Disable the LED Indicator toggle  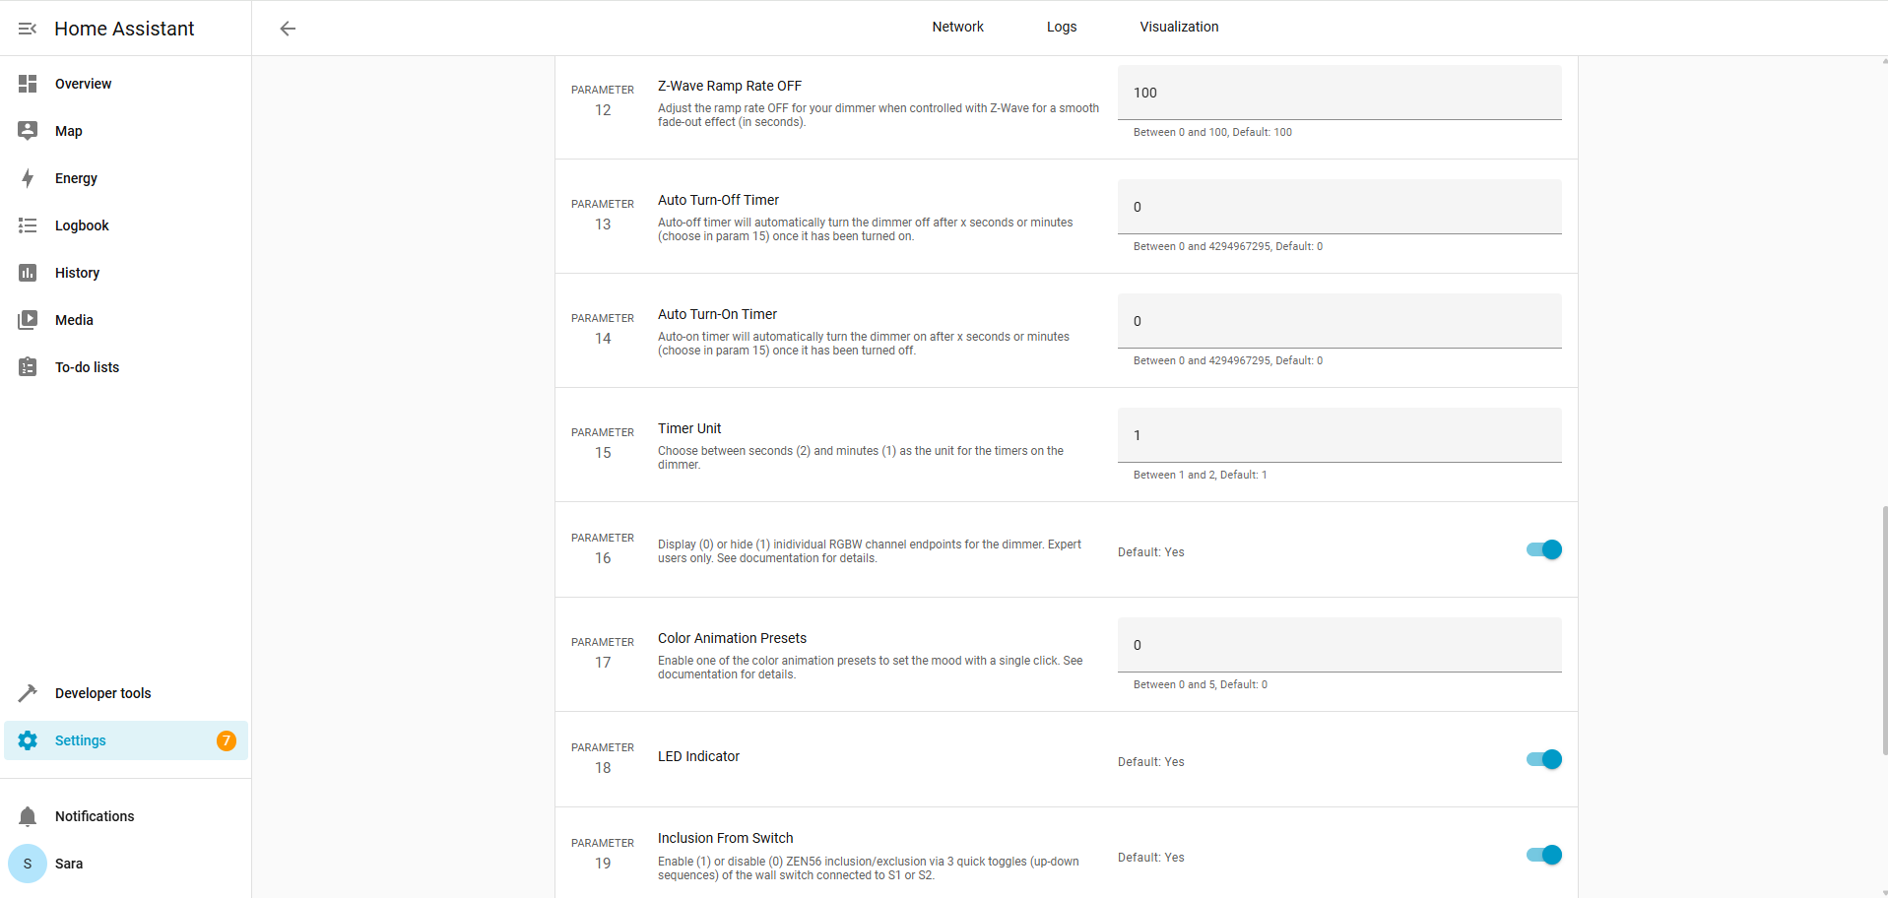pyautogui.click(x=1543, y=759)
